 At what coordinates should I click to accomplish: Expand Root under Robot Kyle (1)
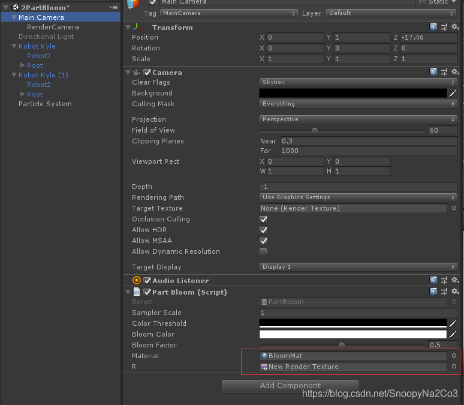(x=23, y=94)
